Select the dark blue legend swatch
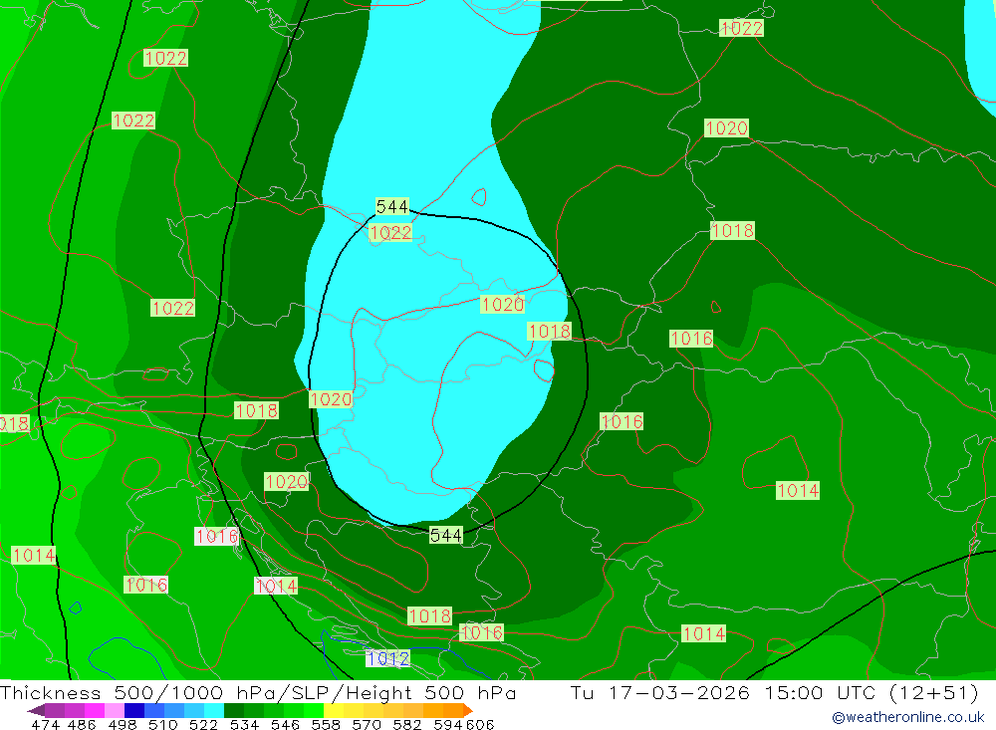The height and width of the screenshot is (730, 996). pos(134,710)
